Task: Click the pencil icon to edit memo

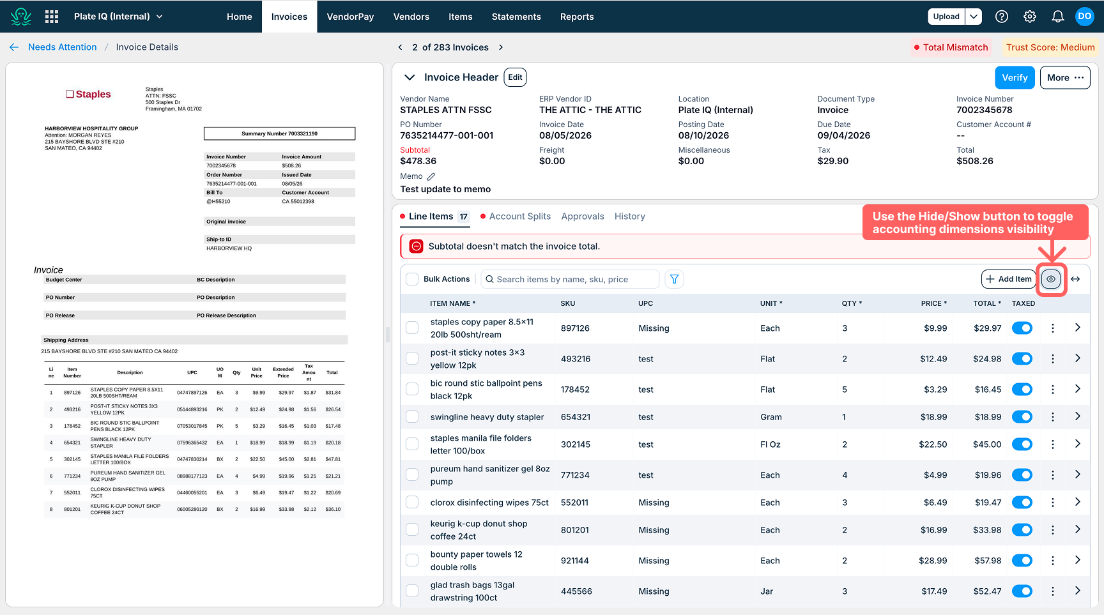Action: 431,176
